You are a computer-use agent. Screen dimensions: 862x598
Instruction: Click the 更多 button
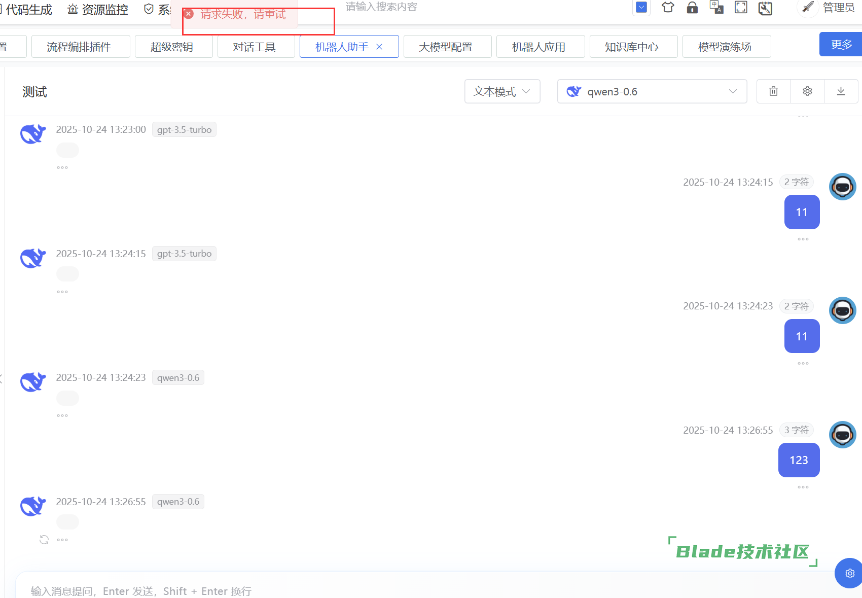point(841,45)
